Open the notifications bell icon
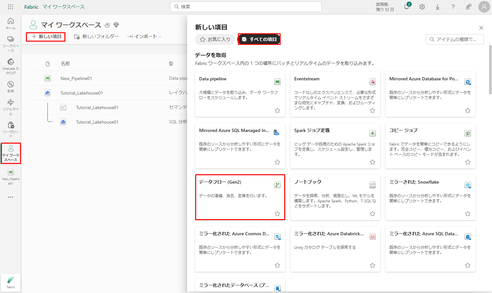Screen dimensions: 492x293 point(407,7)
